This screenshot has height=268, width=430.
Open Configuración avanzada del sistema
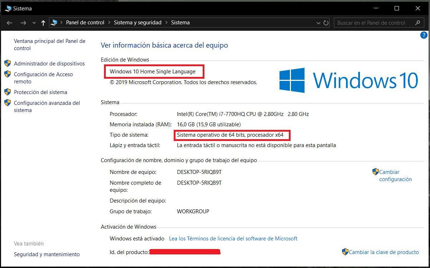coord(47,107)
